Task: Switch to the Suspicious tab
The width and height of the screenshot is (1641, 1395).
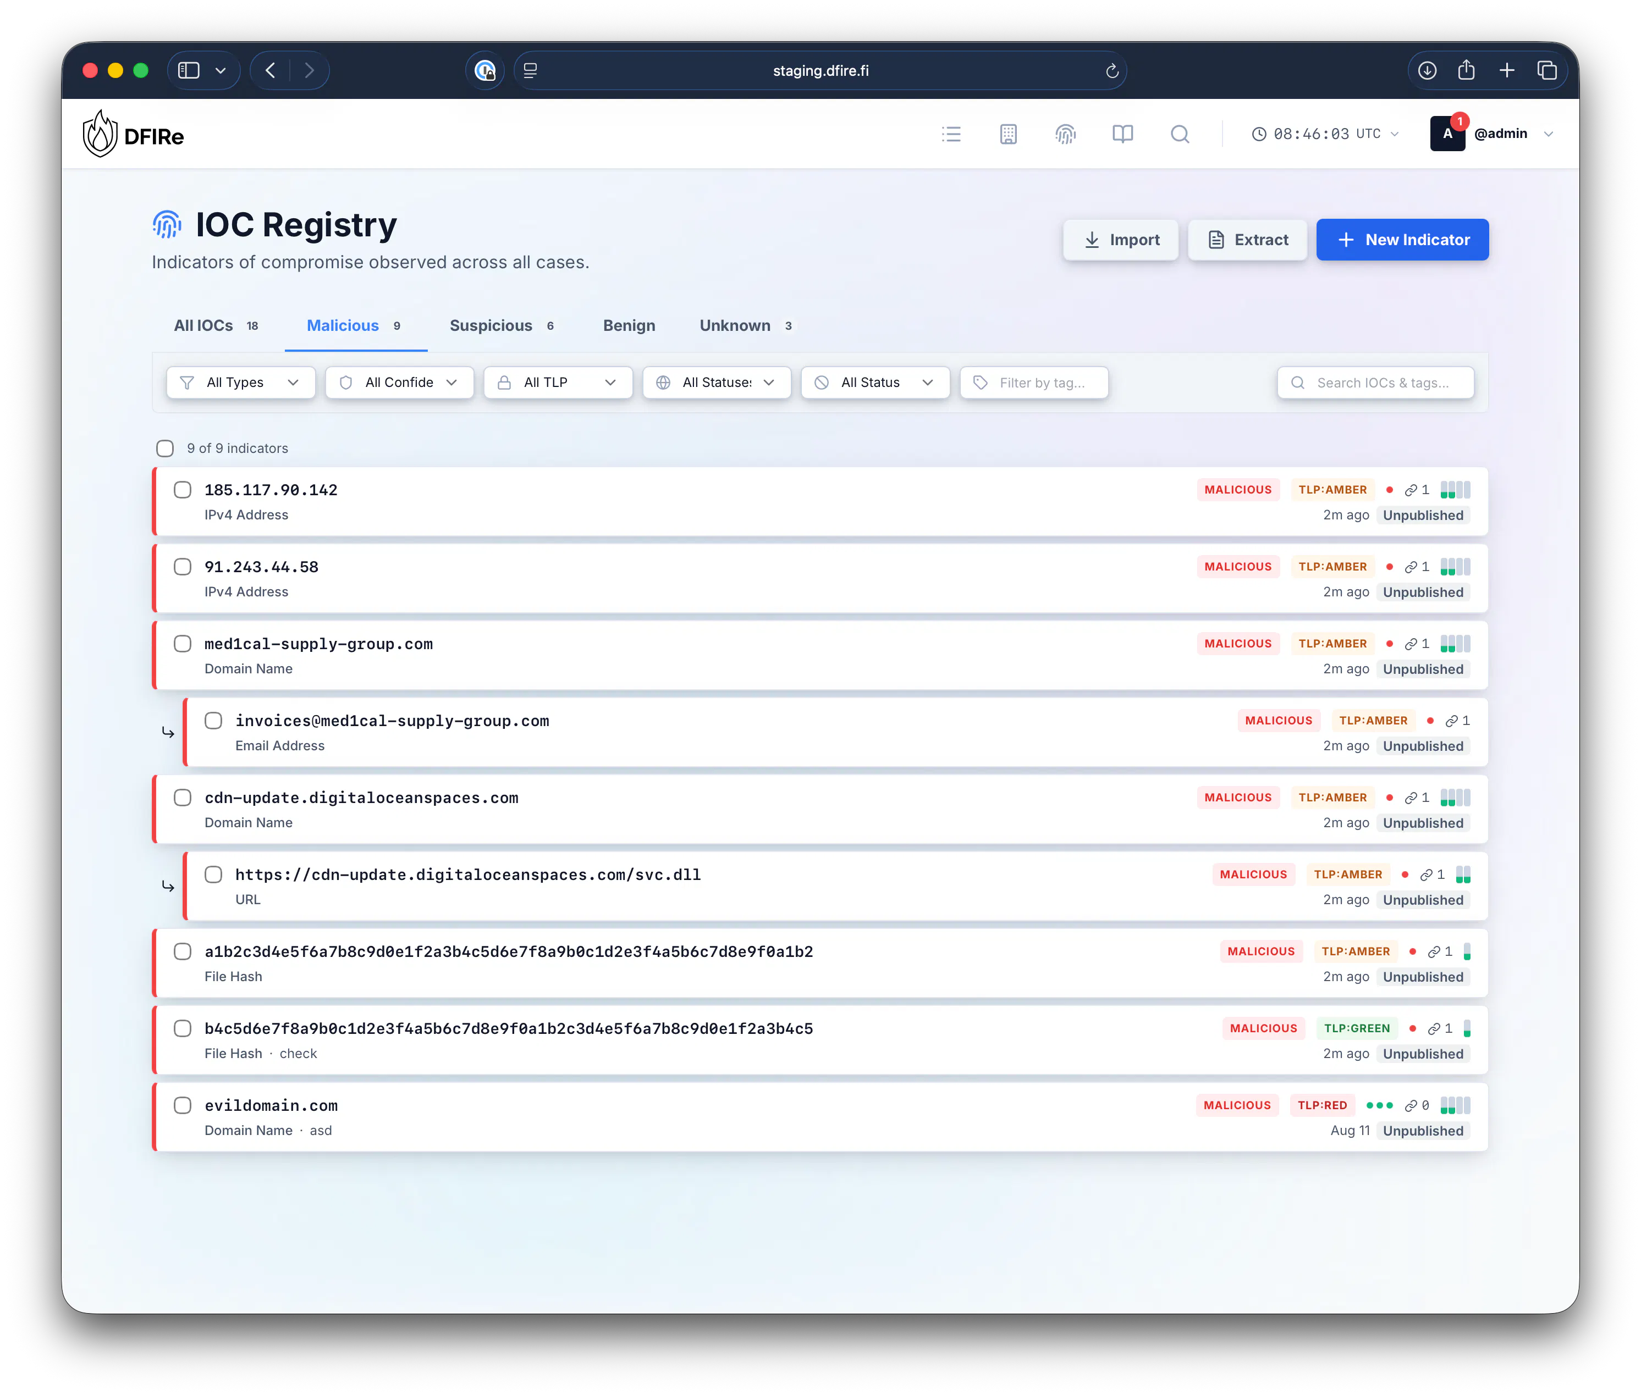Action: click(x=503, y=326)
